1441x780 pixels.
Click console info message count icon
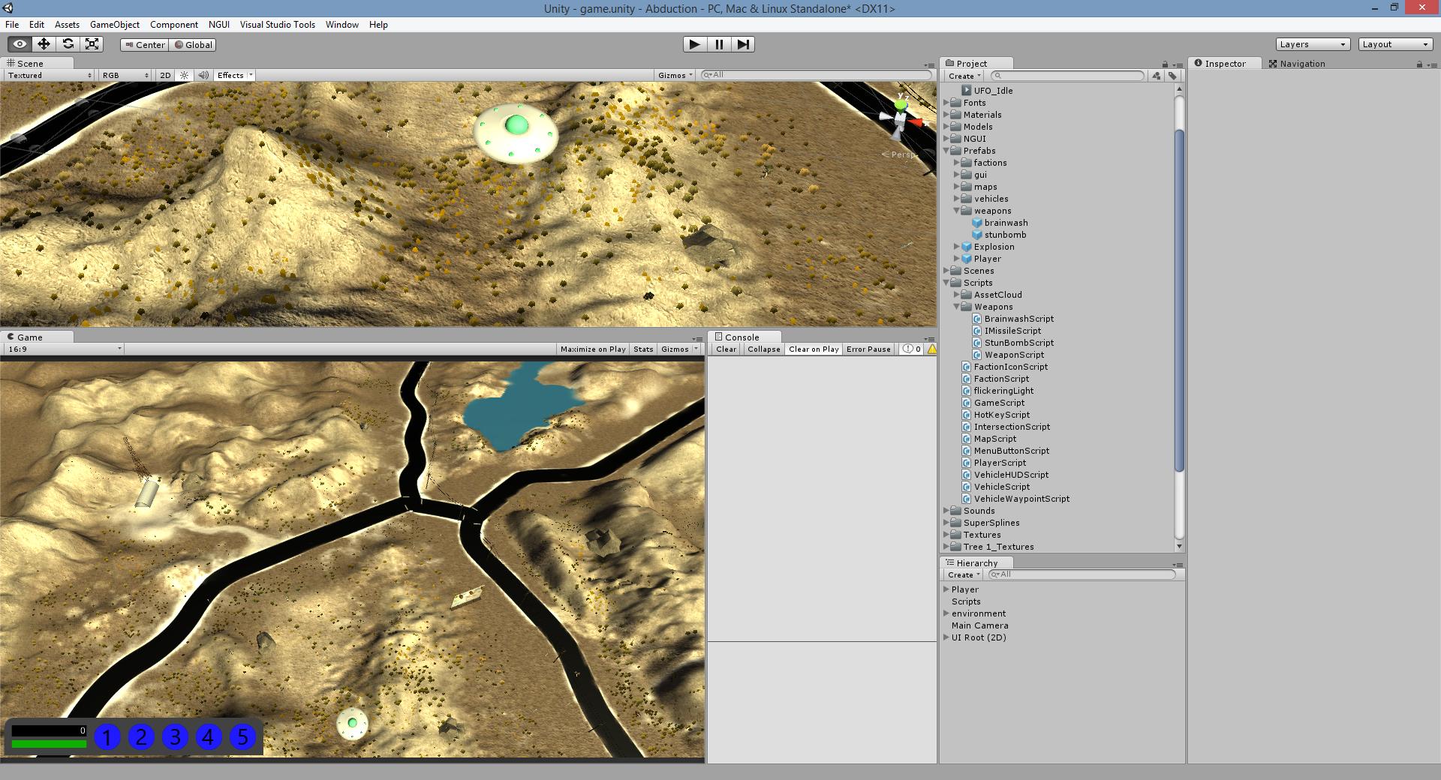912,349
